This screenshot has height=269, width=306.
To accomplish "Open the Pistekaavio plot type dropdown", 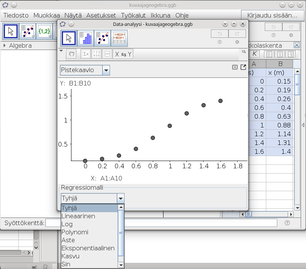I will pyautogui.click(x=106, y=70).
